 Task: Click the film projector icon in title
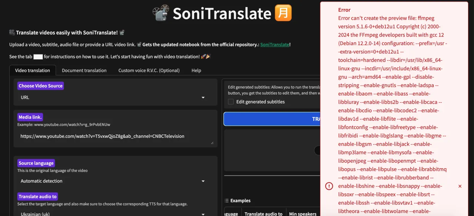pyautogui.click(x=161, y=13)
